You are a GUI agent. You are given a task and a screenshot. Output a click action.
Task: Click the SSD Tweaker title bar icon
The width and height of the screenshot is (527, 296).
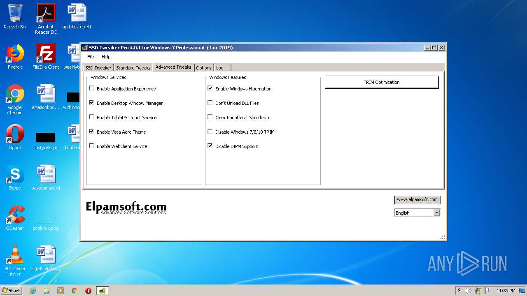pos(85,48)
